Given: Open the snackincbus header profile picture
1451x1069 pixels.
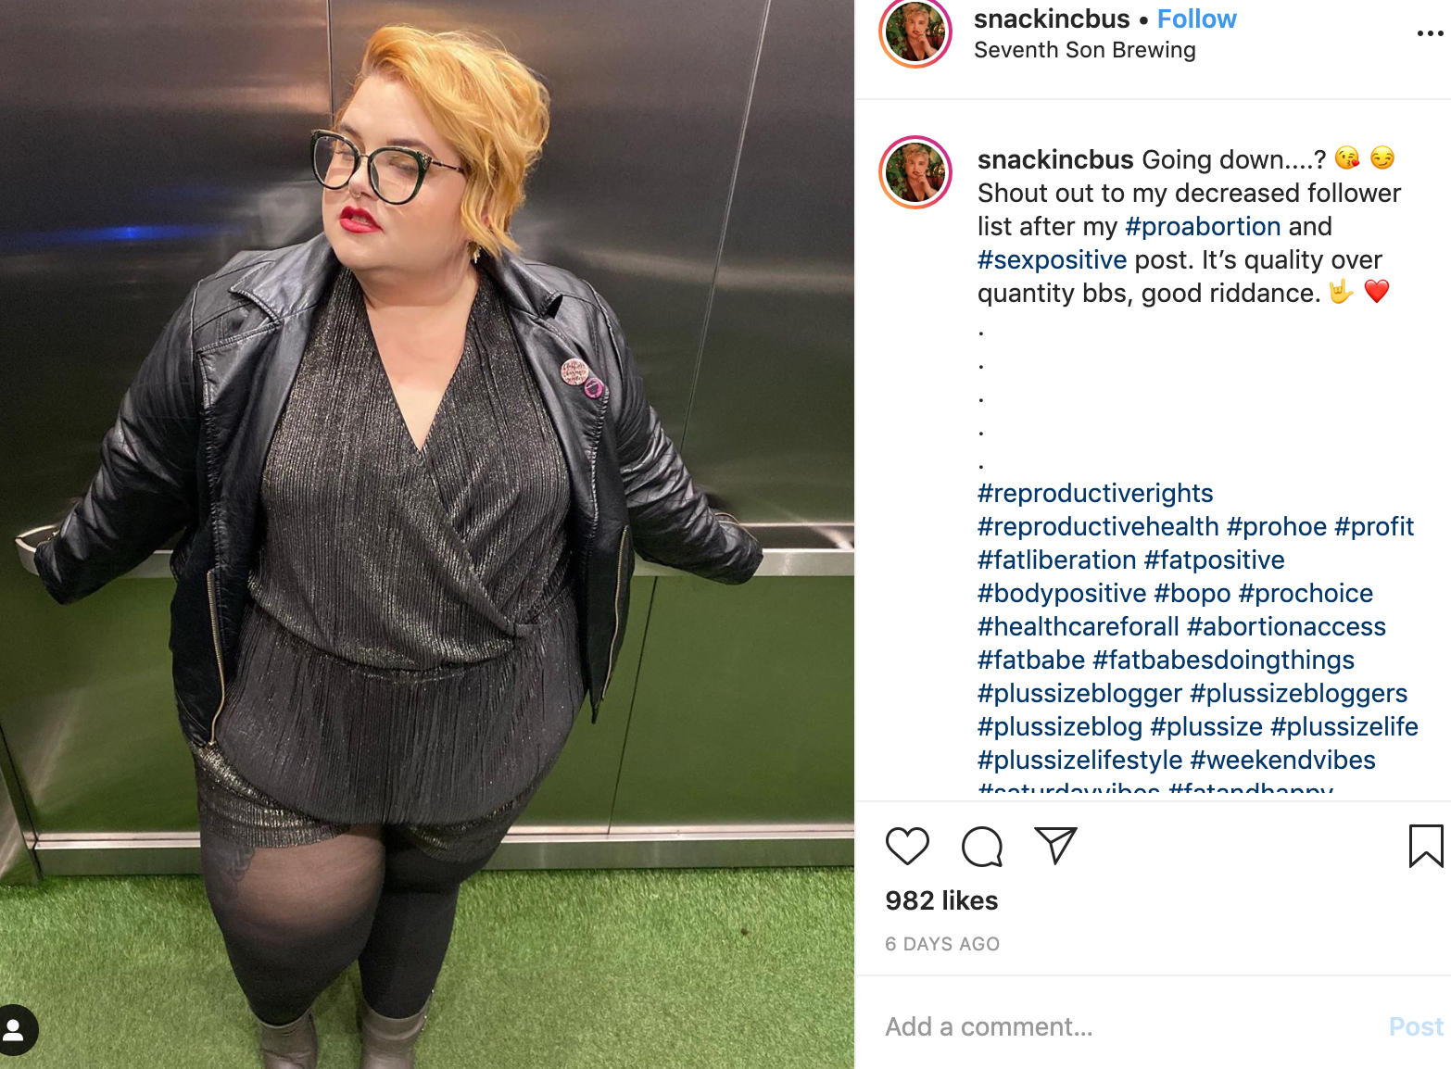Looking at the screenshot, I should click(915, 33).
